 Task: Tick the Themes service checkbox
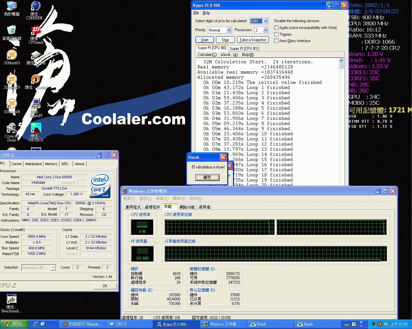click(x=276, y=34)
